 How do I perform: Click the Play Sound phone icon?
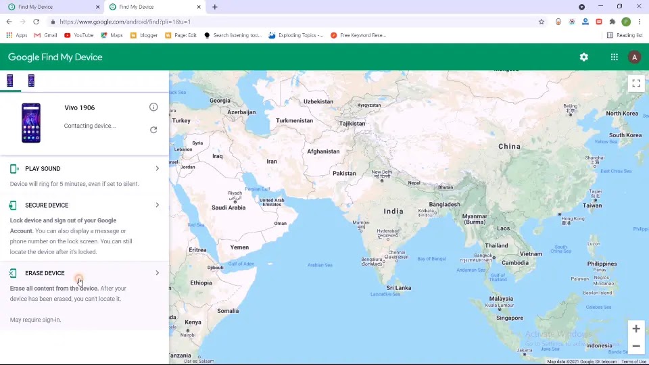point(14,168)
